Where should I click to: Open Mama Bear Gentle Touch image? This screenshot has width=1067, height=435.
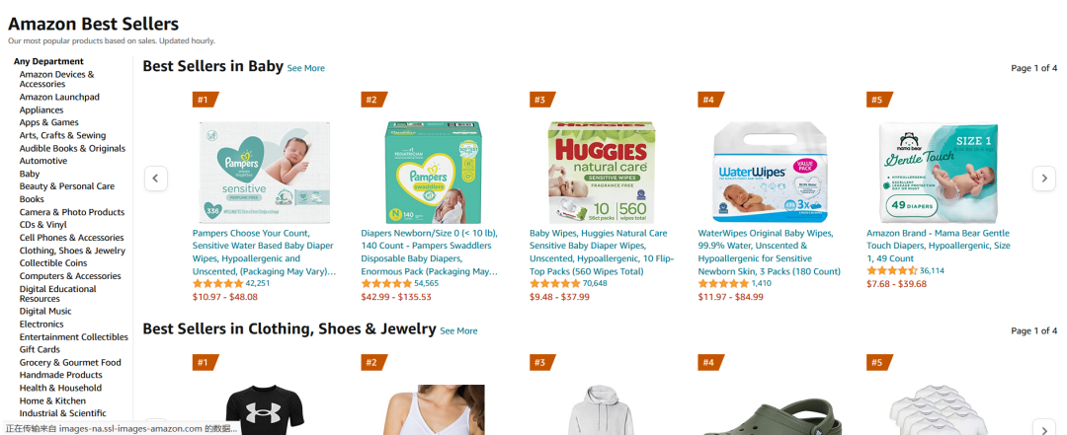pos(939,172)
